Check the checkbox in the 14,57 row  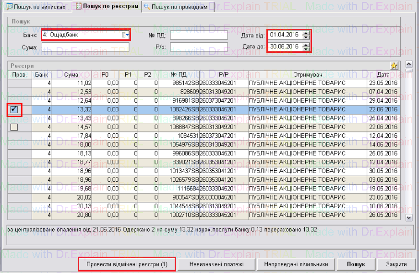[14, 127]
